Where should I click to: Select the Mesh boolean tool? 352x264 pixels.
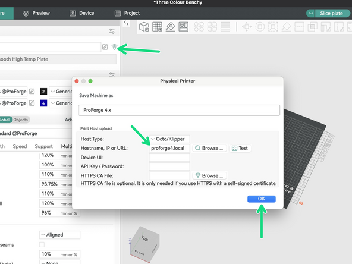312,27
